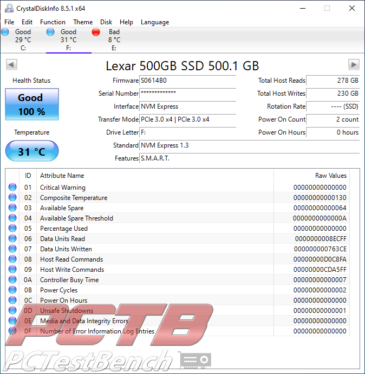Click the Features S.M.A.R.T. field
Image resolution: width=365 pixels, height=374 pixels.
point(249,158)
